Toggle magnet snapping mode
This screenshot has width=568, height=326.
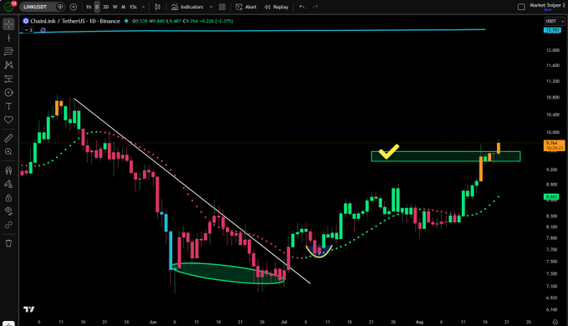point(8,170)
